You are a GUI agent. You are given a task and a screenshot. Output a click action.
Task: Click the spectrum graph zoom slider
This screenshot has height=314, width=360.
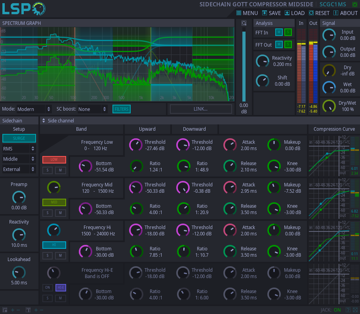tap(244, 65)
